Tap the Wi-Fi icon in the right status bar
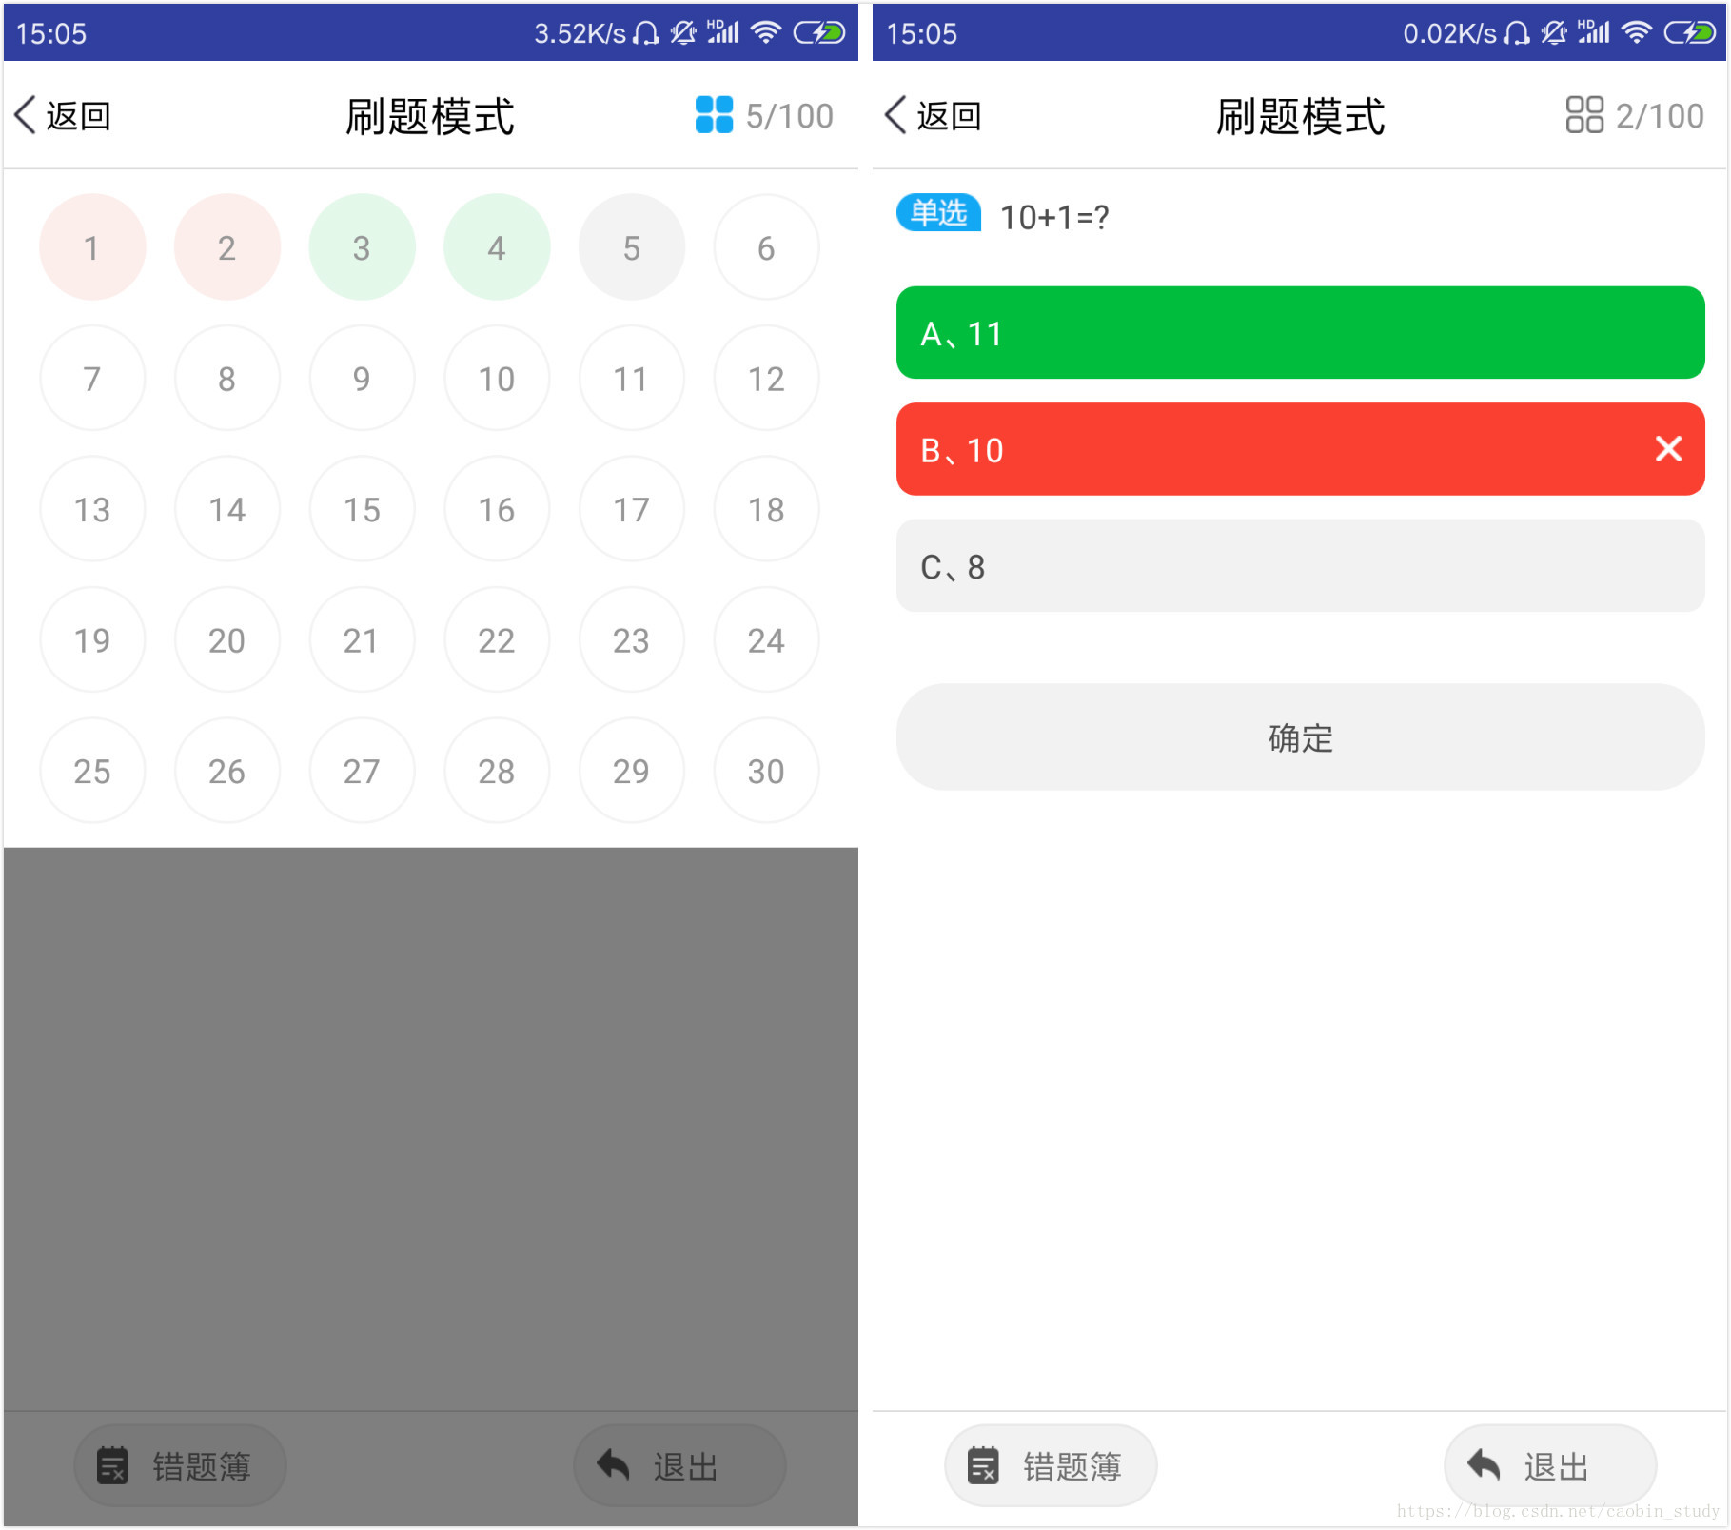This screenshot has width=1731, height=1530. (1636, 33)
